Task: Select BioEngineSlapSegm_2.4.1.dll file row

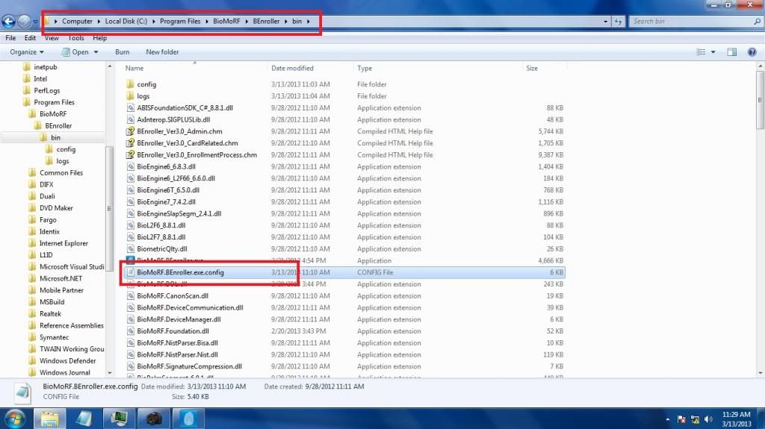Action: pos(344,213)
